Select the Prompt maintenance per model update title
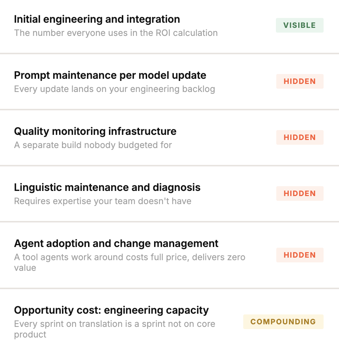 click(x=110, y=75)
